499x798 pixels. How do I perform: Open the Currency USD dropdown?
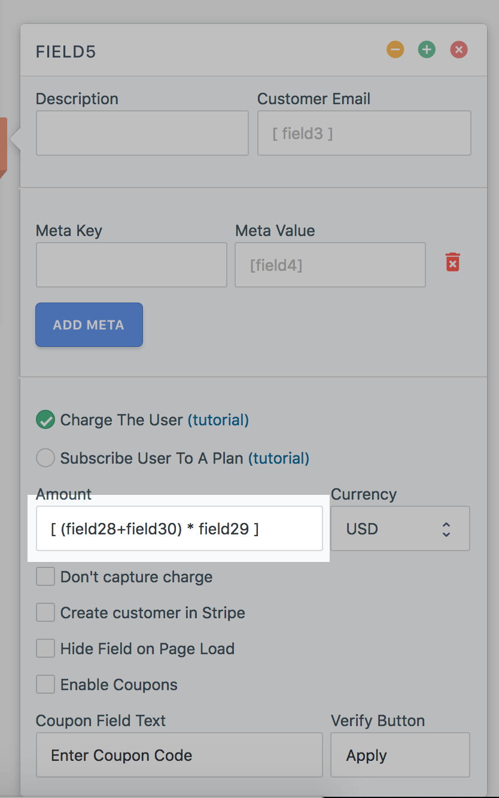tap(400, 528)
